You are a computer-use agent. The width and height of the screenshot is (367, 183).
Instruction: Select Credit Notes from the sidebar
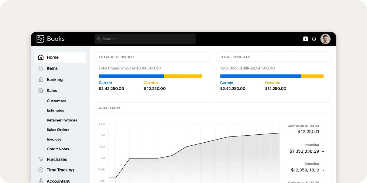(x=57, y=149)
